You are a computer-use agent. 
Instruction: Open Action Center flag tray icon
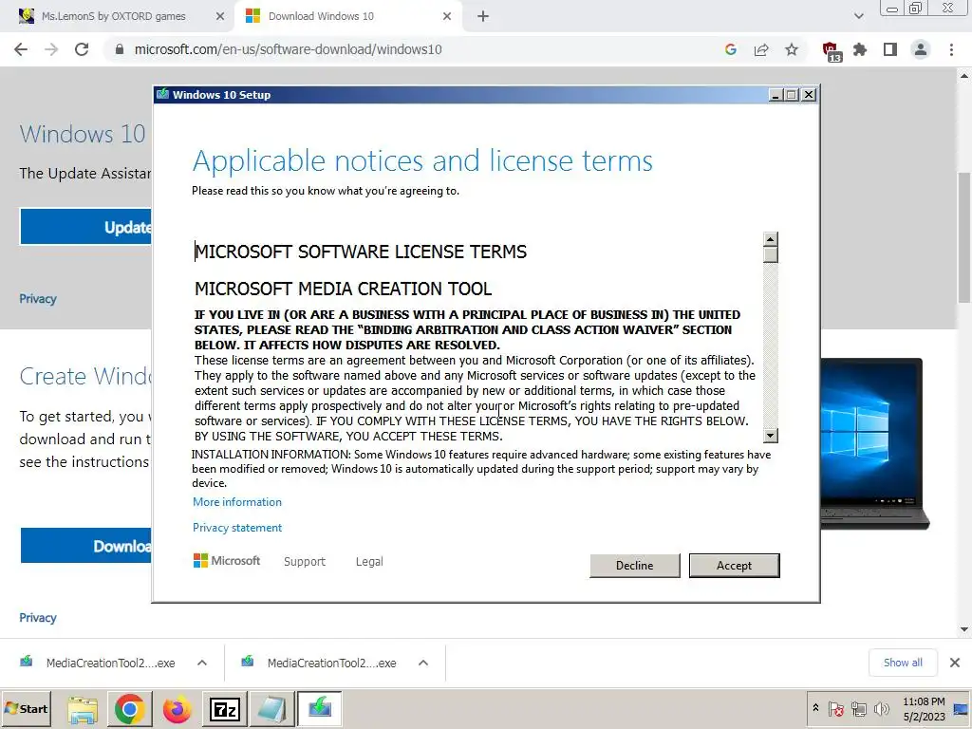click(835, 708)
